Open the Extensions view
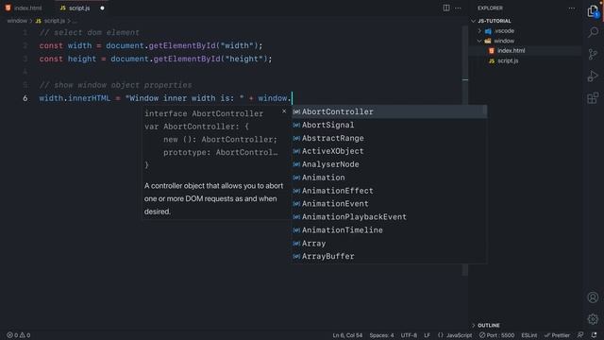 (x=593, y=98)
